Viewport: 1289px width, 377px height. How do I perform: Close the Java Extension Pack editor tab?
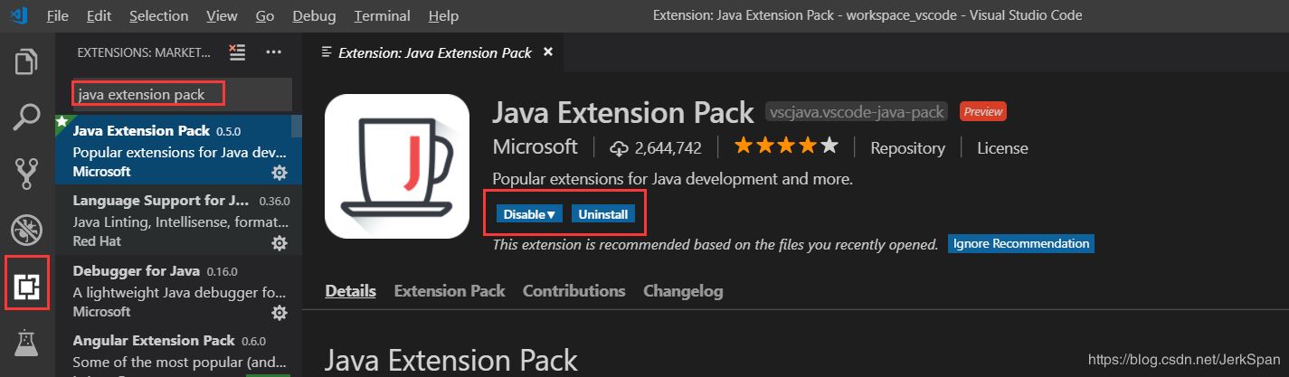[547, 52]
